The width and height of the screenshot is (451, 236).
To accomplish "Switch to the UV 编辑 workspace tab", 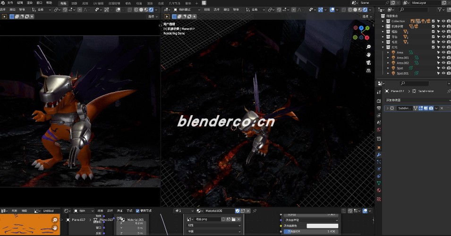I will (98, 3).
